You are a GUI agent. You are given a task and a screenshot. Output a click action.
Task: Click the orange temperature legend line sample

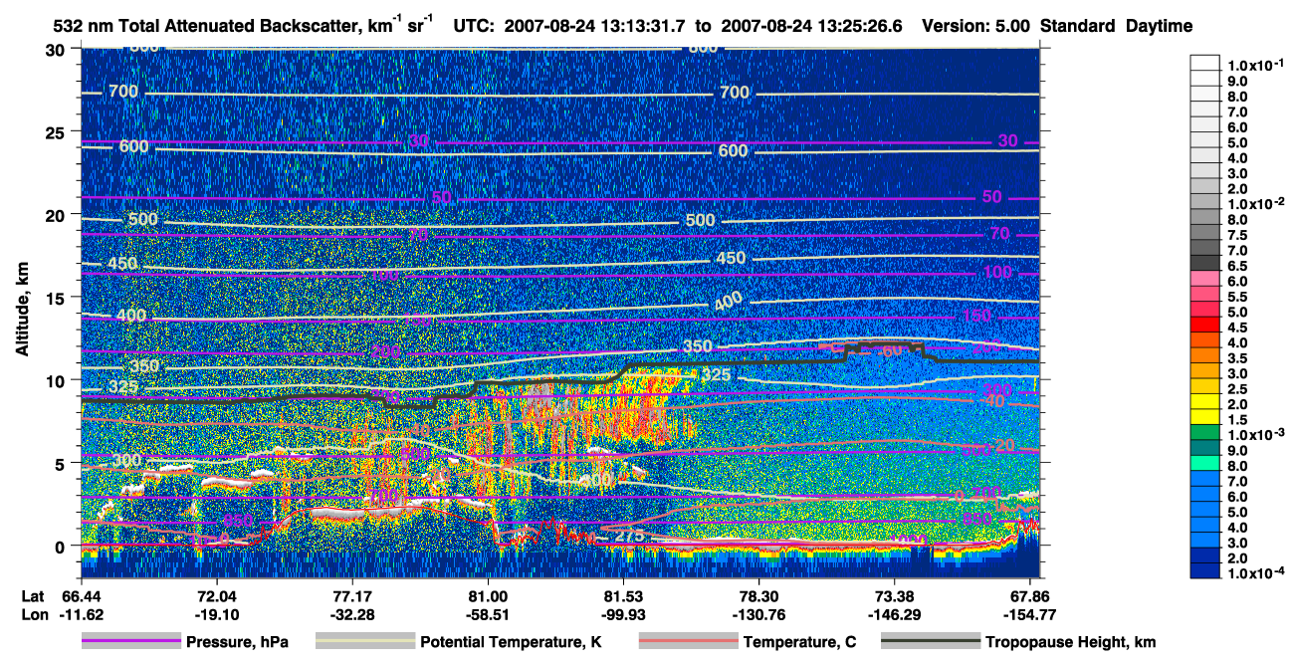tap(688, 642)
